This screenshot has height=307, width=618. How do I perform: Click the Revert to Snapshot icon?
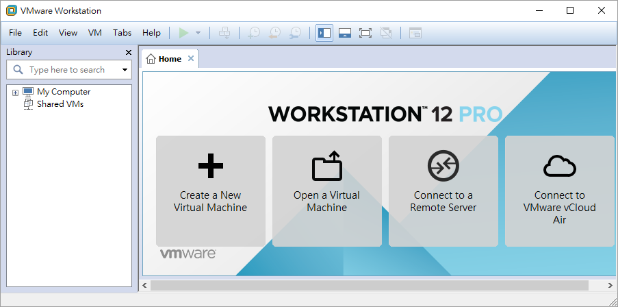tap(274, 33)
